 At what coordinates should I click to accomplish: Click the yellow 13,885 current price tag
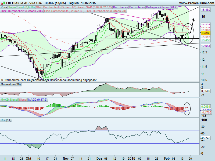pyautogui.click(x=206, y=33)
